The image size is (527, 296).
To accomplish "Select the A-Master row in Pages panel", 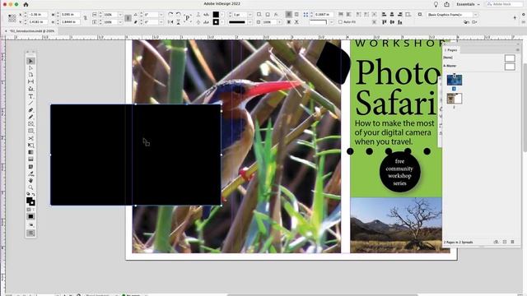I will tap(479, 66).
